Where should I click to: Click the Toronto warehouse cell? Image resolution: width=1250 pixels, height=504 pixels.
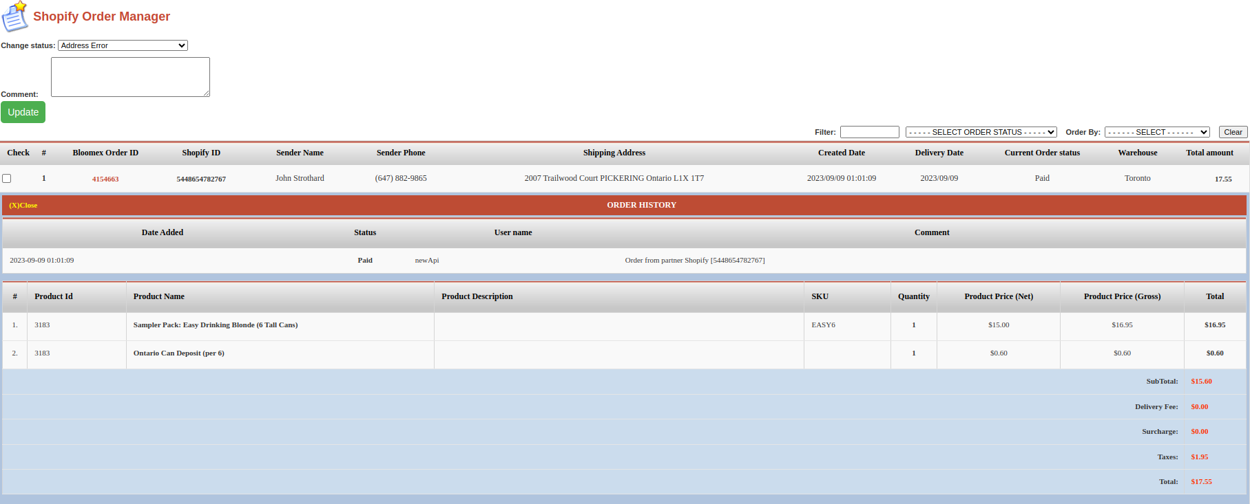click(x=1138, y=178)
